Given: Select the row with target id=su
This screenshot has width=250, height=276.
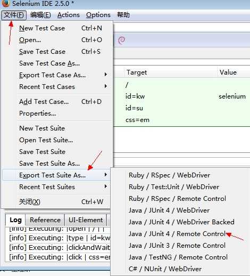Looking at the screenshot, I should pyautogui.click(x=181, y=108).
